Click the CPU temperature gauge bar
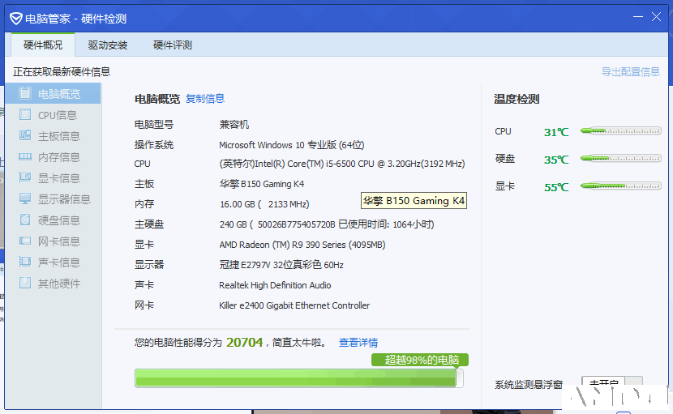The image size is (673, 414). [620, 131]
